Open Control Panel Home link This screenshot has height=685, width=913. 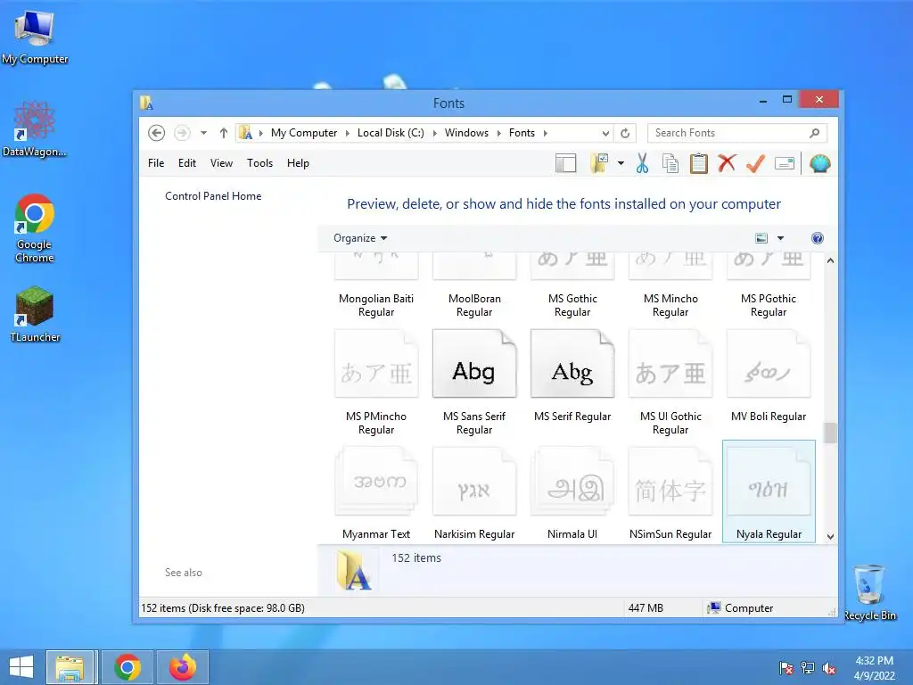[x=213, y=196]
